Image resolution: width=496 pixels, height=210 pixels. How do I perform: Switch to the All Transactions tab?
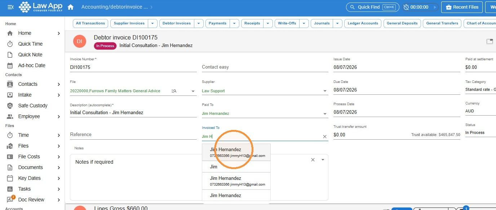(x=90, y=23)
